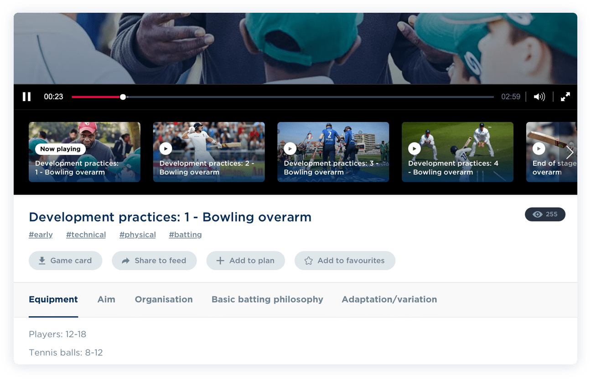The width and height of the screenshot is (591, 379).
Task: Select the Basic batting philosophy tab
Action: 267,299
